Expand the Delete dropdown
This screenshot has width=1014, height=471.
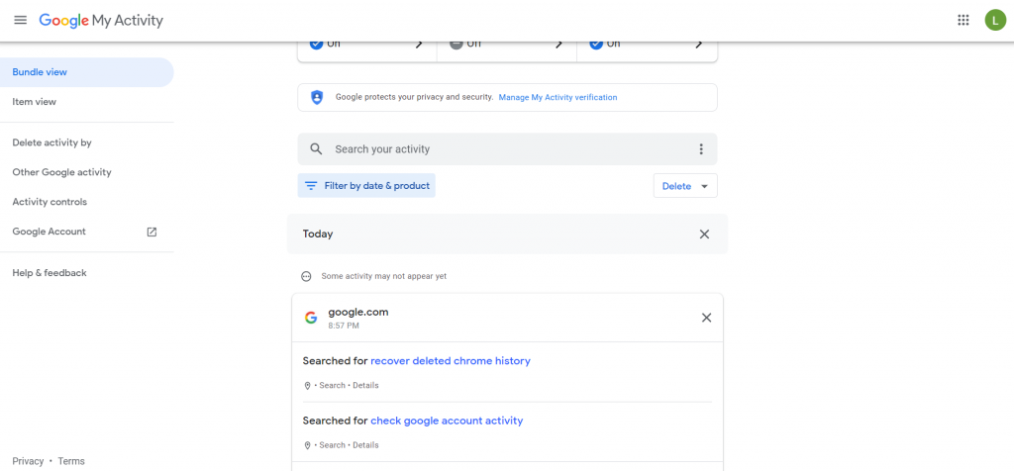click(x=685, y=186)
